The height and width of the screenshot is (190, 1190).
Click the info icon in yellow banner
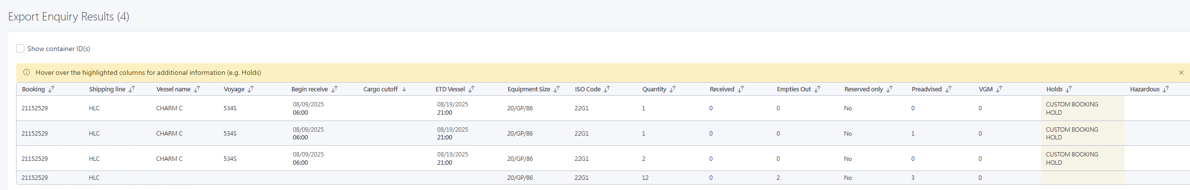pyautogui.click(x=26, y=72)
